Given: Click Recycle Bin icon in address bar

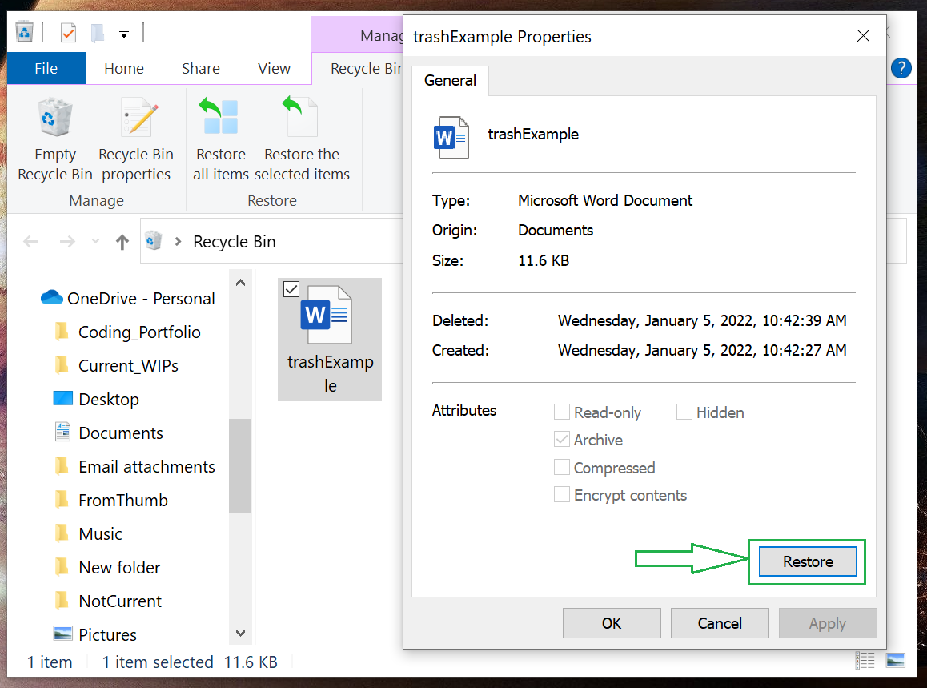Looking at the screenshot, I should pos(154,241).
